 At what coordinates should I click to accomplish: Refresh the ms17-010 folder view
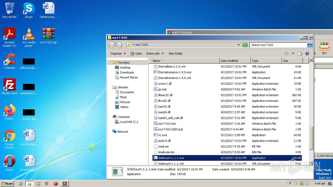tap(245, 45)
